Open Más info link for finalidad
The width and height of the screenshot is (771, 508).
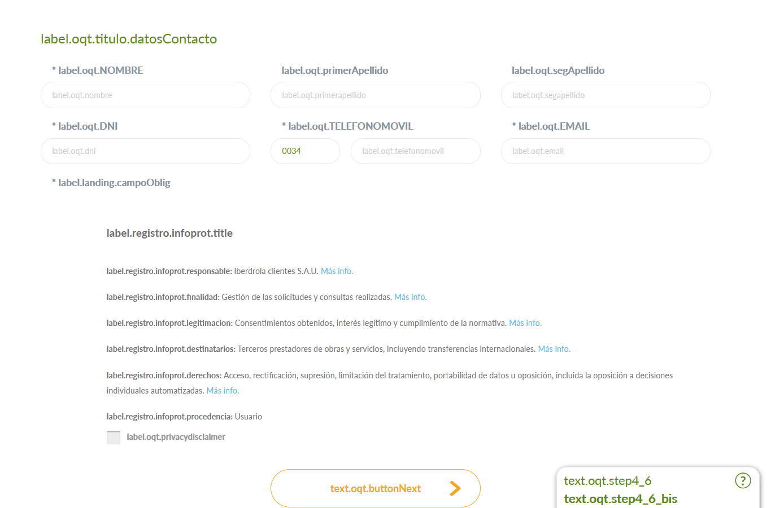[411, 297]
